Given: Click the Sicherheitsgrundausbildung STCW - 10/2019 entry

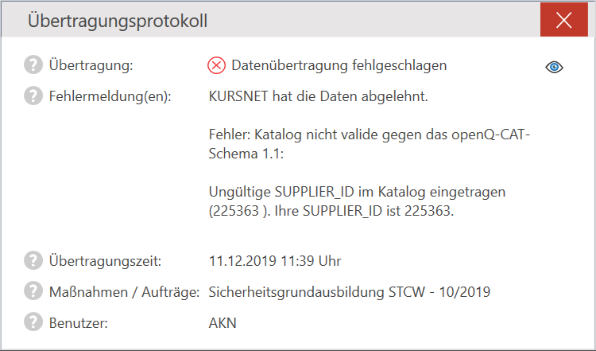Looking at the screenshot, I should [349, 291].
